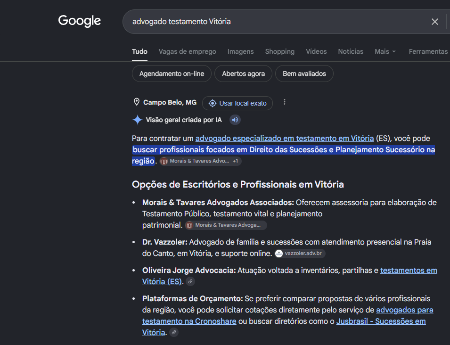Clear the search query with the X icon
450x345 pixels.
pyautogui.click(x=435, y=22)
